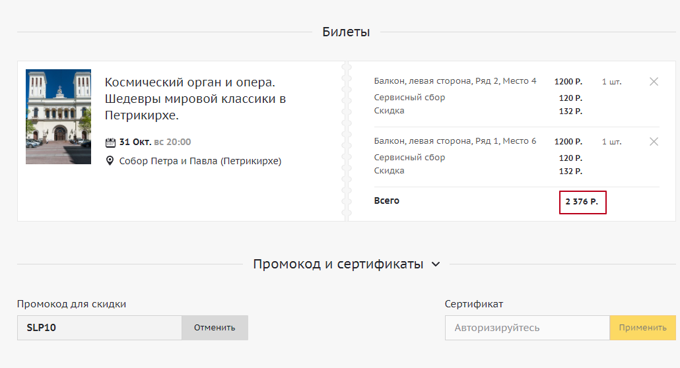
Task: Open the Petrikirche event thumbnail image
Action: tap(58, 117)
